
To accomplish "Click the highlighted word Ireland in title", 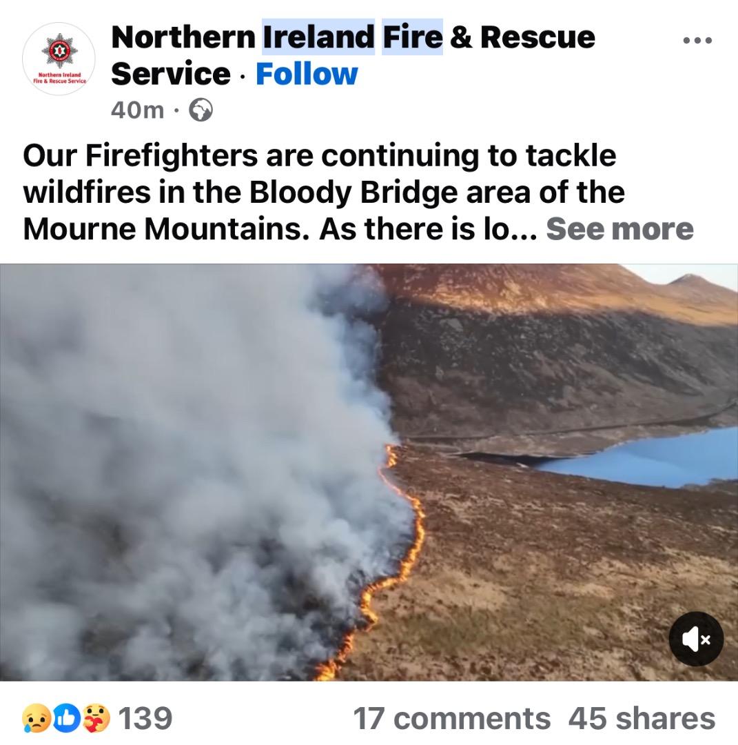I will [x=318, y=37].
